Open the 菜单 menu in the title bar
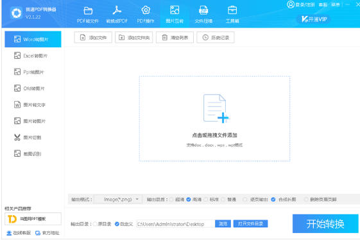 coord(336,4)
